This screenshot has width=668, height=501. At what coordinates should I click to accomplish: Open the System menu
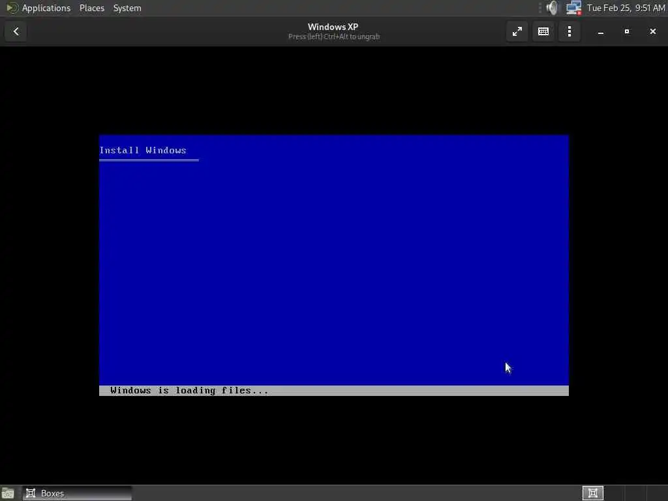point(127,8)
